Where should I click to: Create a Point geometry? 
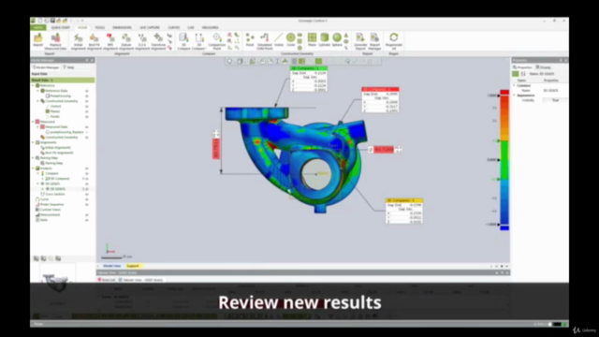coord(250,39)
